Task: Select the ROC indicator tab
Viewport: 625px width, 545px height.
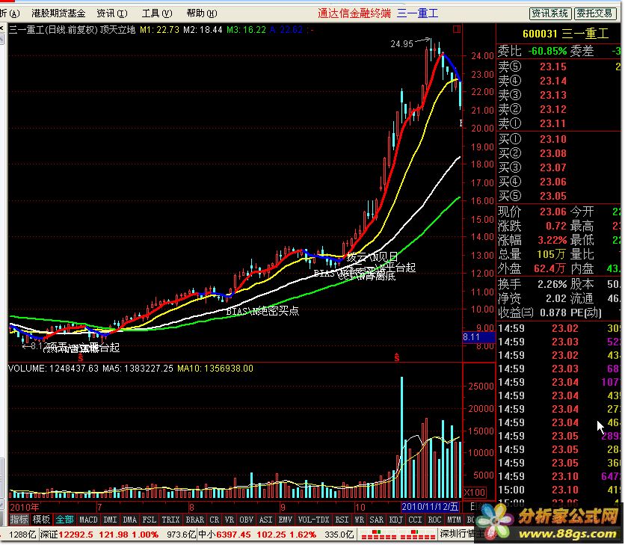Action: pyautogui.click(x=434, y=520)
